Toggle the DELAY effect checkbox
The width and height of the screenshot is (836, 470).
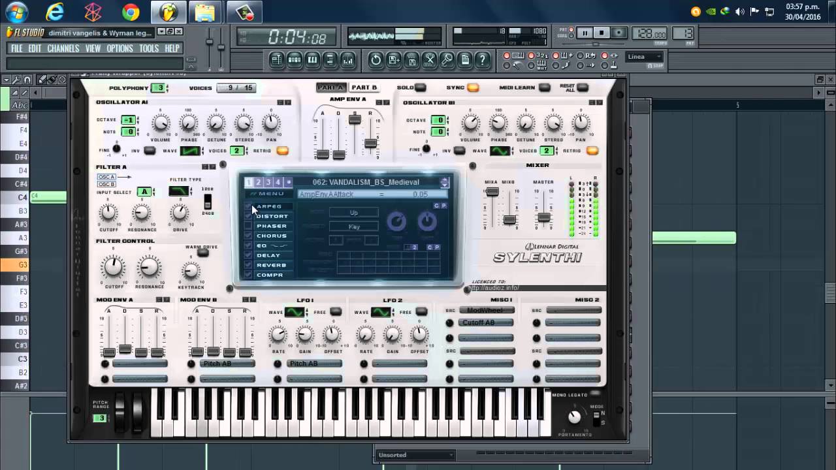tap(248, 255)
